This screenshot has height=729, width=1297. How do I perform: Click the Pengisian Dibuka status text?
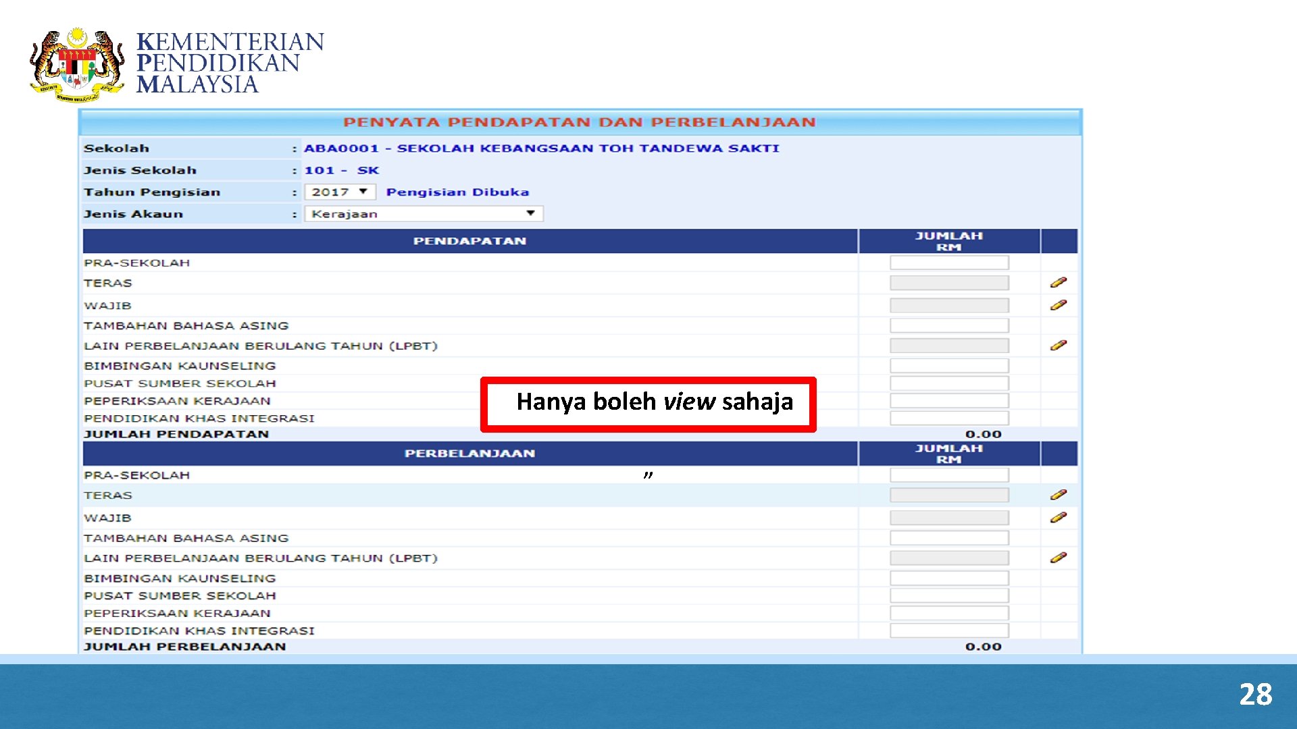point(457,192)
